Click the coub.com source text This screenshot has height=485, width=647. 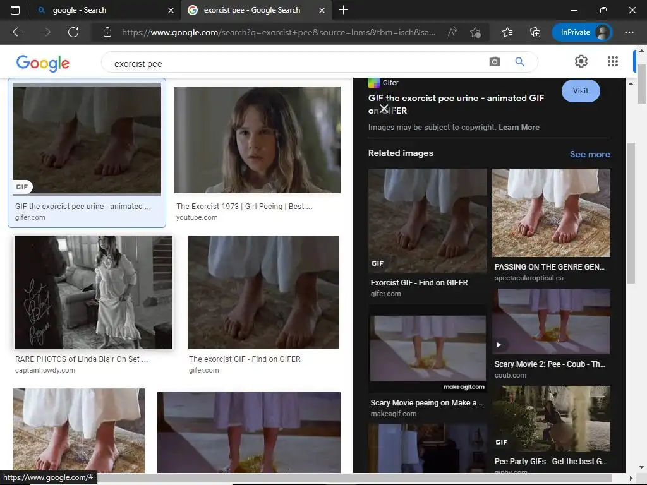(x=511, y=375)
